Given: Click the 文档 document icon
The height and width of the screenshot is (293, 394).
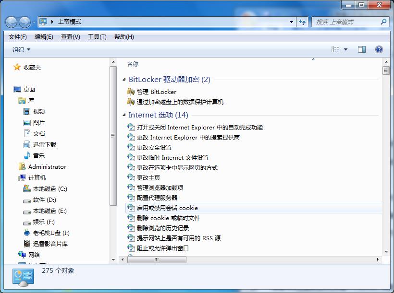Looking at the screenshot, I should click(x=27, y=133).
